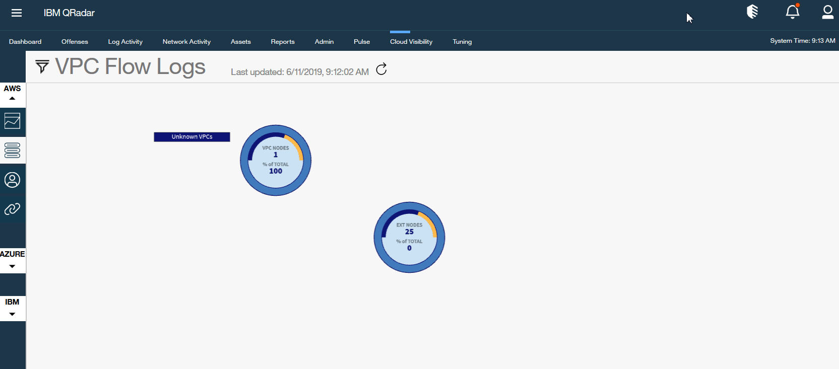Screen dimensions: 839x369
Task: Expand the IBM sidebar section
Action: tap(13, 308)
